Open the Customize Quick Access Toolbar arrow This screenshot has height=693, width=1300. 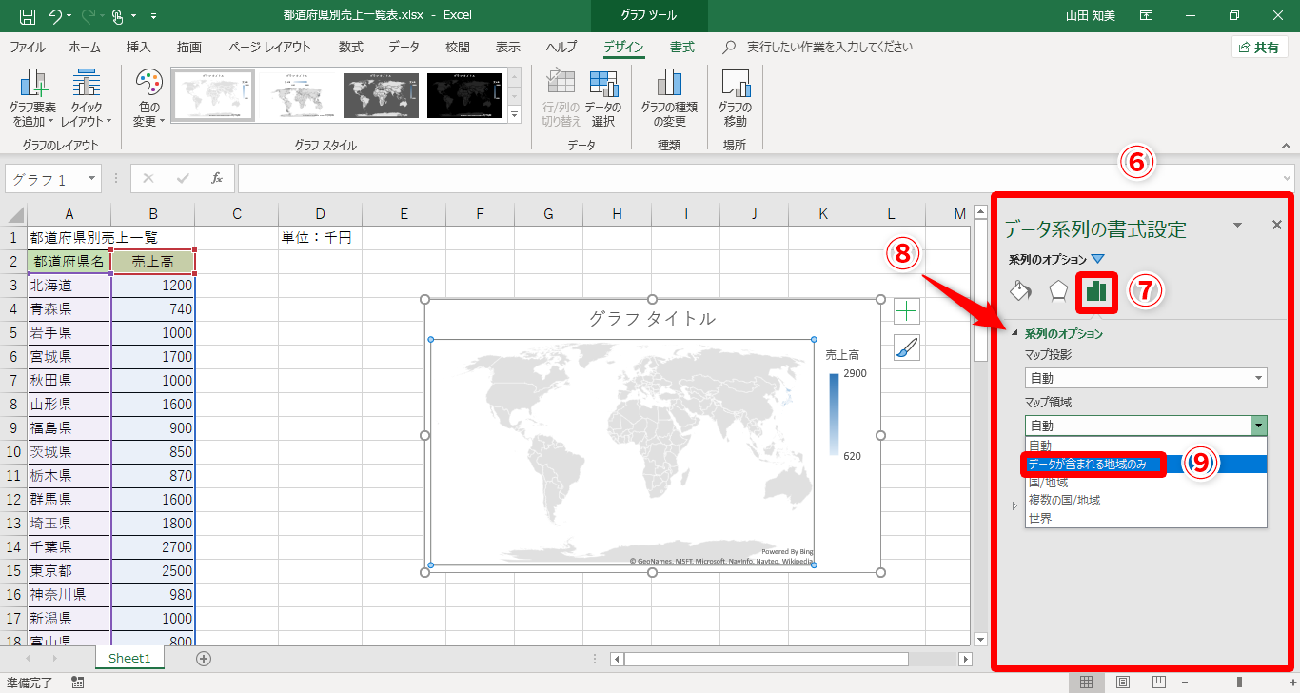point(154,16)
